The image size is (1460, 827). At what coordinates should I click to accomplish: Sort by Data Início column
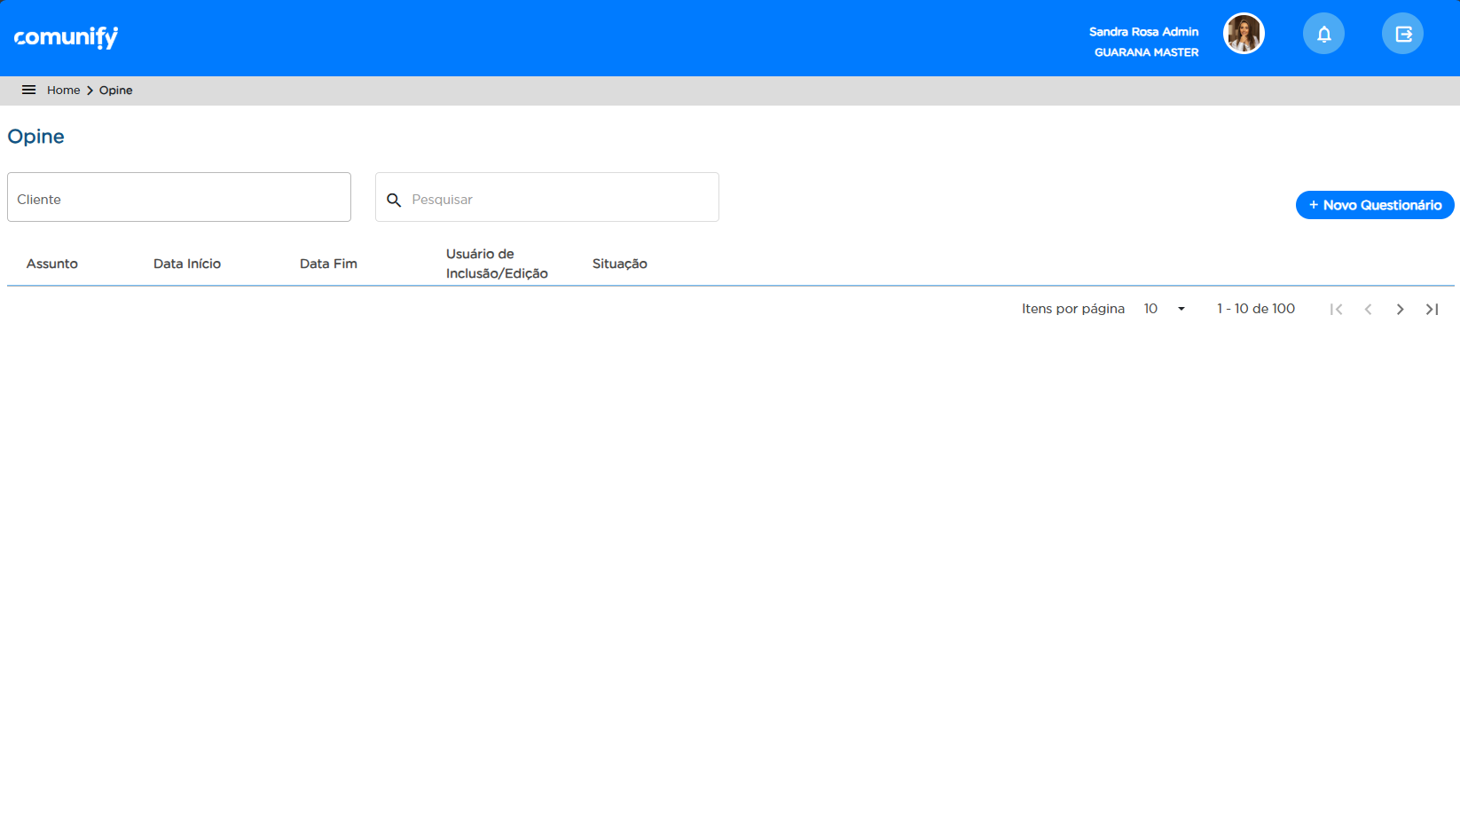(x=187, y=264)
